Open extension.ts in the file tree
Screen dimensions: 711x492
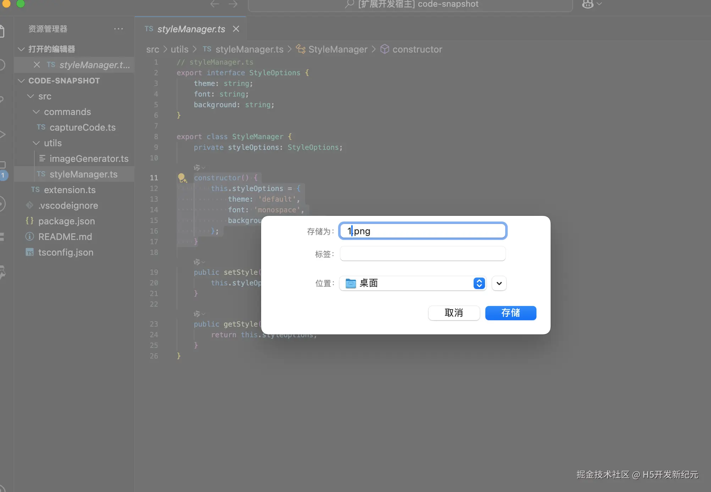74,190
